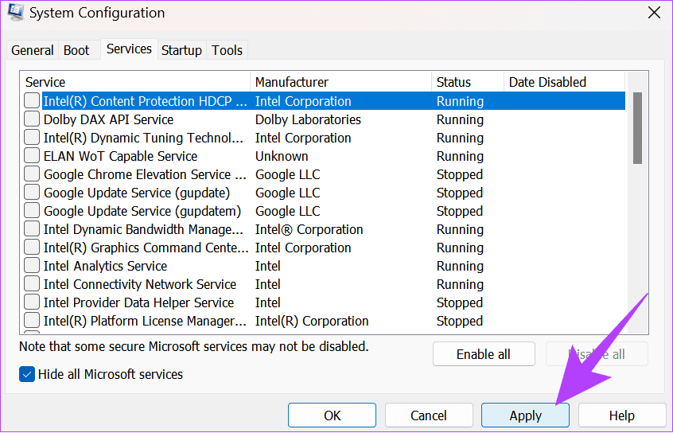Image resolution: width=673 pixels, height=433 pixels.
Task: Click the services list vertical scrollbar thumb
Action: pyautogui.click(x=637, y=128)
